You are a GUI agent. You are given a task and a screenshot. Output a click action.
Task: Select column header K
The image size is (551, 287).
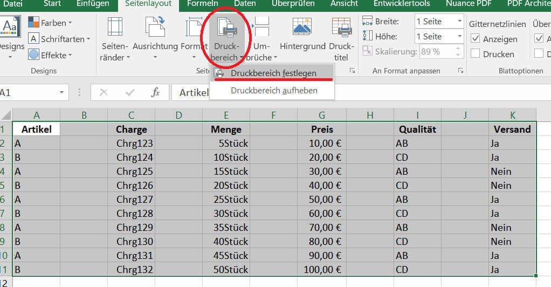[512, 115]
